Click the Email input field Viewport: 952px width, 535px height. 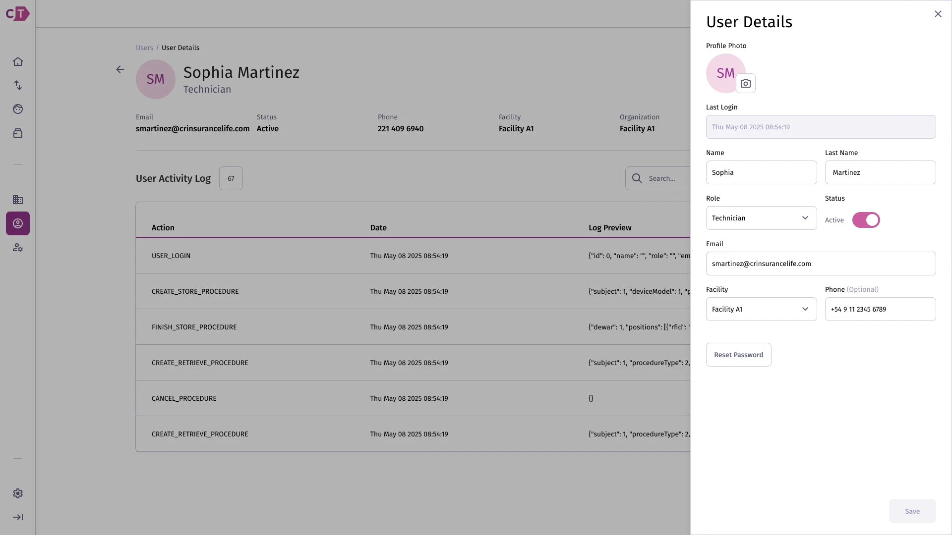(821, 264)
